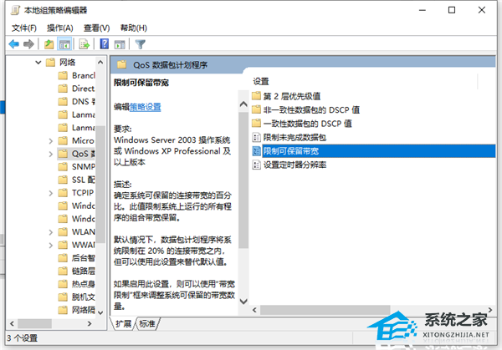Open Help via the blue question-mark icon
This screenshot has height=350, width=502.
pos(105,43)
